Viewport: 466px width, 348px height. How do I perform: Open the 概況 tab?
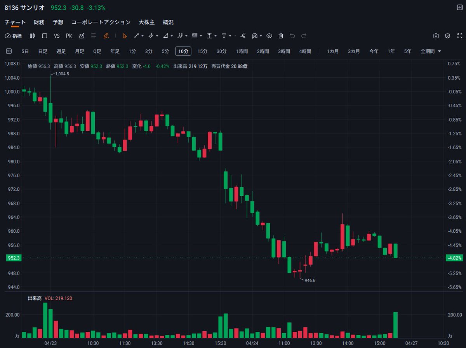click(x=168, y=23)
